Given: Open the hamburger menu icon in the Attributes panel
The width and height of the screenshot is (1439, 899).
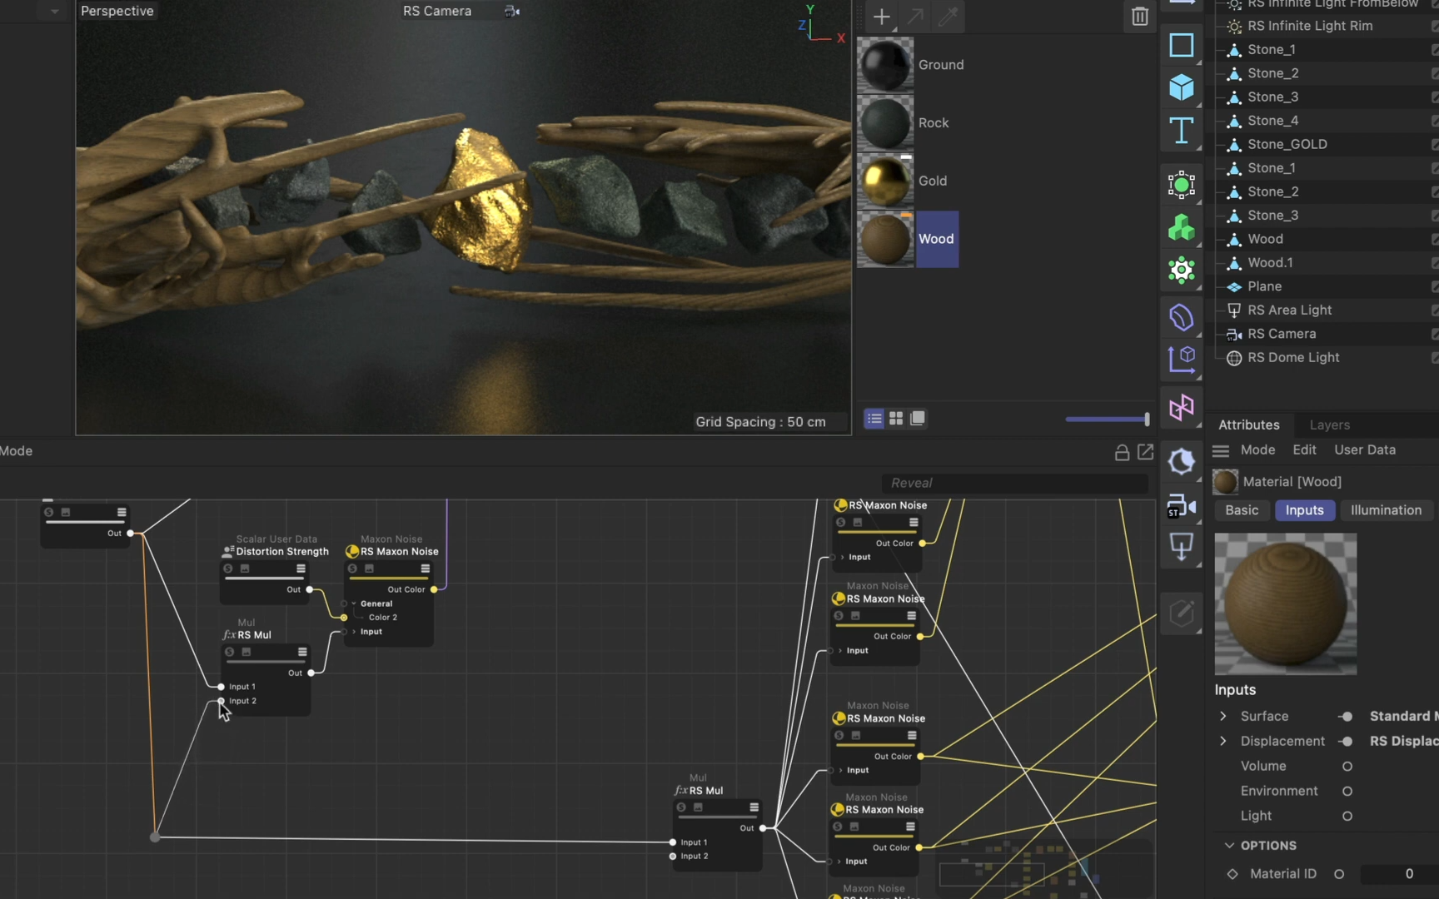Looking at the screenshot, I should [x=1220, y=450].
